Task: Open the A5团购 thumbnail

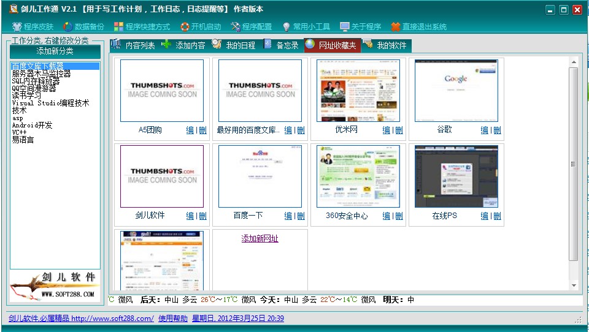Action: [x=162, y=91]
